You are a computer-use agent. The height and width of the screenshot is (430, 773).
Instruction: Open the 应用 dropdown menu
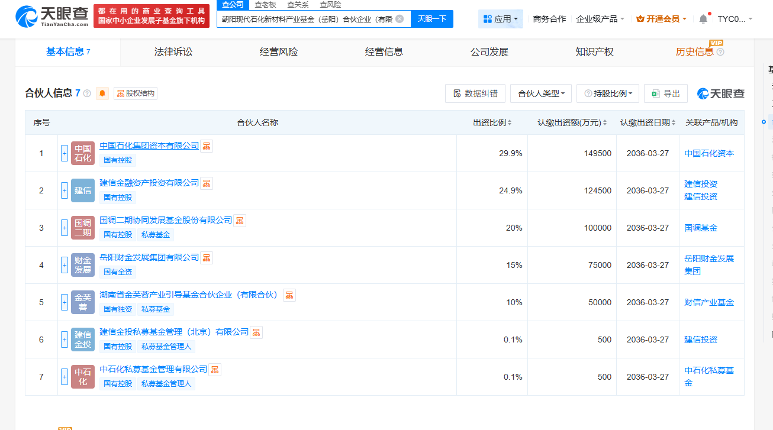[500, 19]
